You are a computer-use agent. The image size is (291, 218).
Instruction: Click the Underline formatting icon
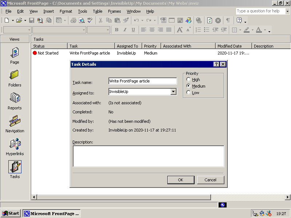133,30
